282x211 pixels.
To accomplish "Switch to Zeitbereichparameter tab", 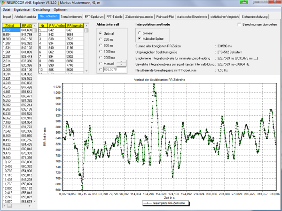I will click(139, 17).
